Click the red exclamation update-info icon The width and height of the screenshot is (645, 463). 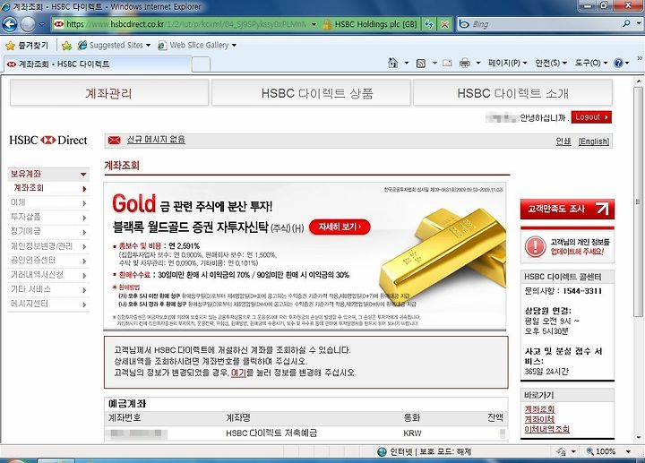(x=535, y=246)
